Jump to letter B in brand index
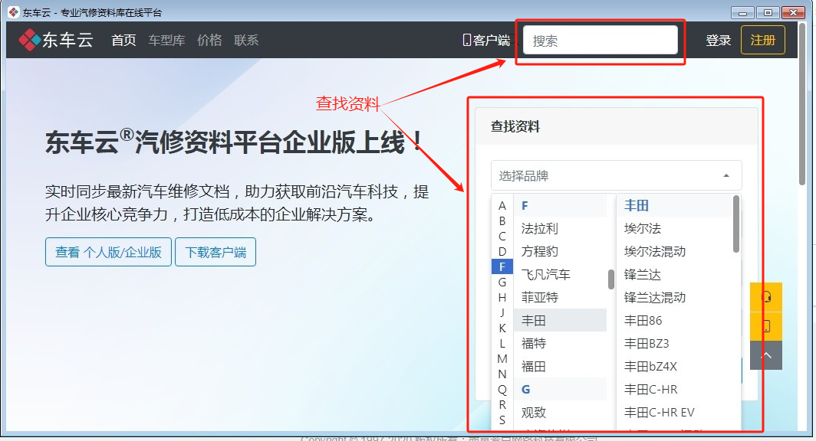 click(502, 220)
